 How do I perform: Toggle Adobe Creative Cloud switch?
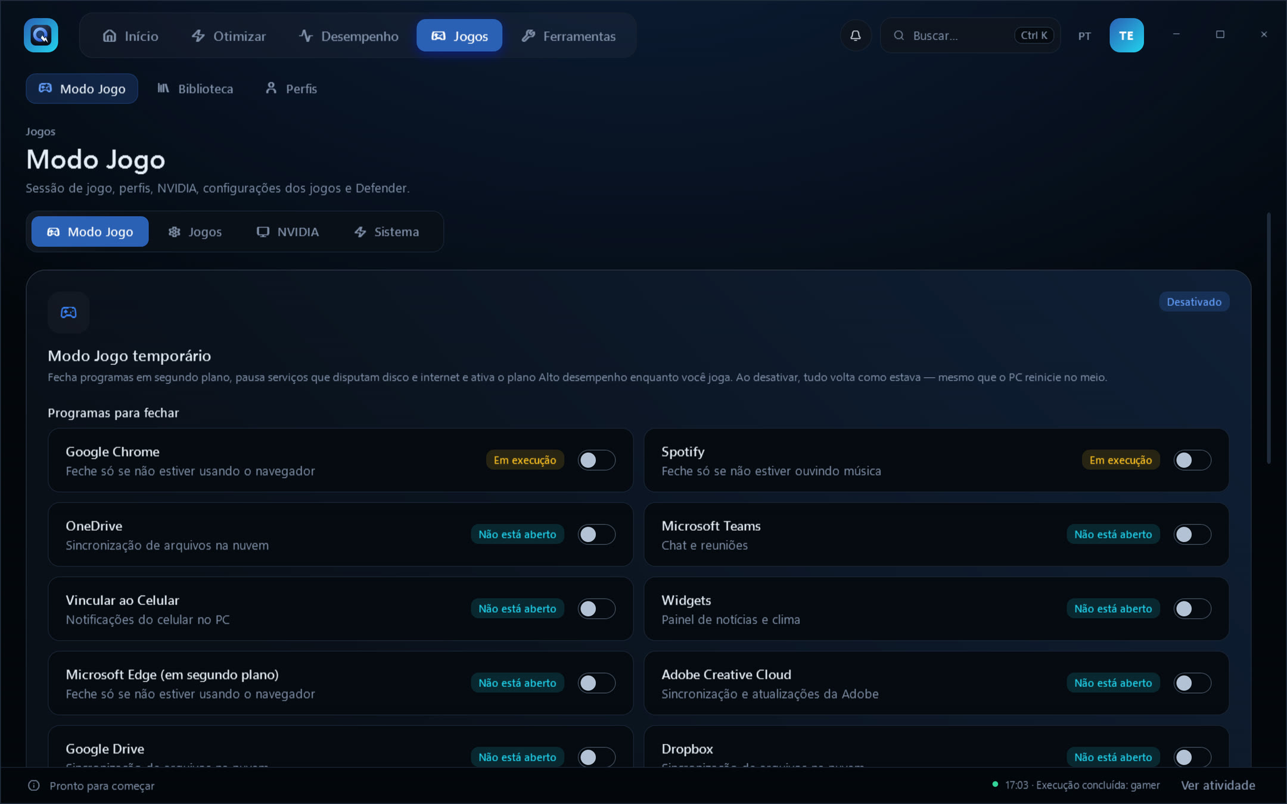click(x=1192, y=683)
